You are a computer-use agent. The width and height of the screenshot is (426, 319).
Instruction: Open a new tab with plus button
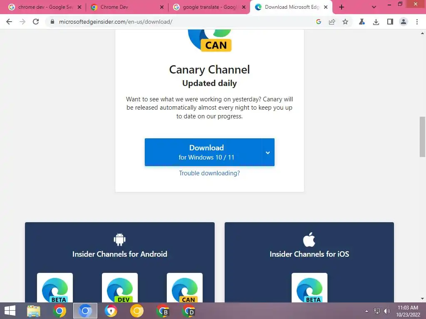pyautogui.click(x=342, y=7)
